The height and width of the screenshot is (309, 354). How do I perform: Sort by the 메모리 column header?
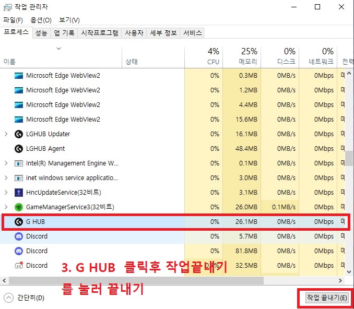coord(242,57)
